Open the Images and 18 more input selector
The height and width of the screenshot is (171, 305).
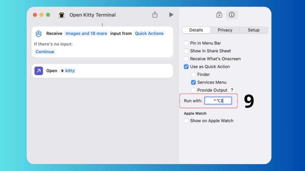click(x=86, y=33)
